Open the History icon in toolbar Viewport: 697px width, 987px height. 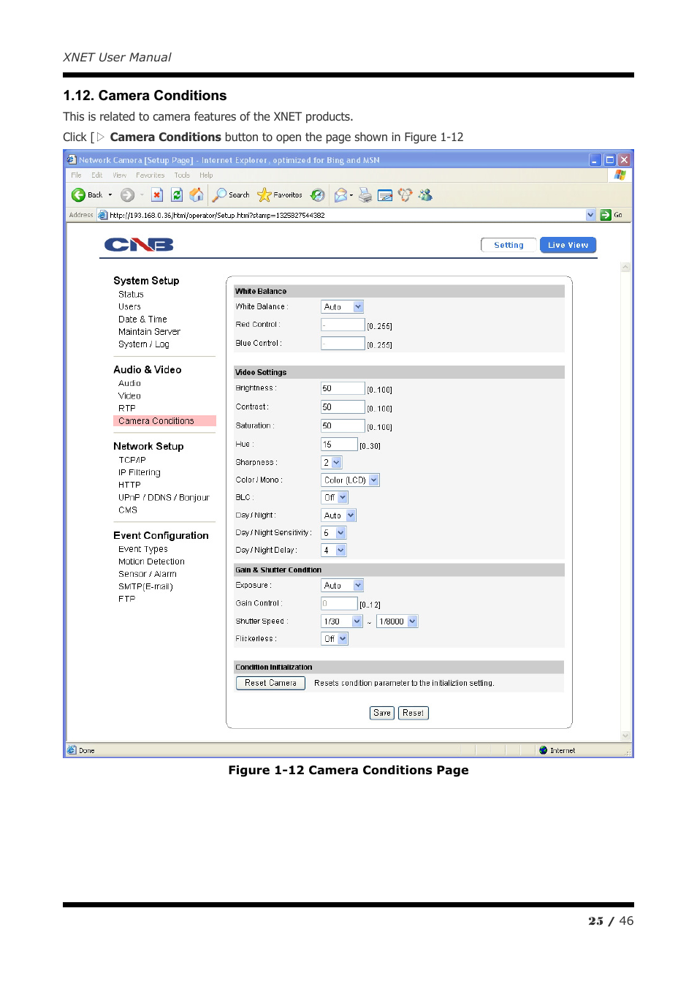[x=317, y=195]
